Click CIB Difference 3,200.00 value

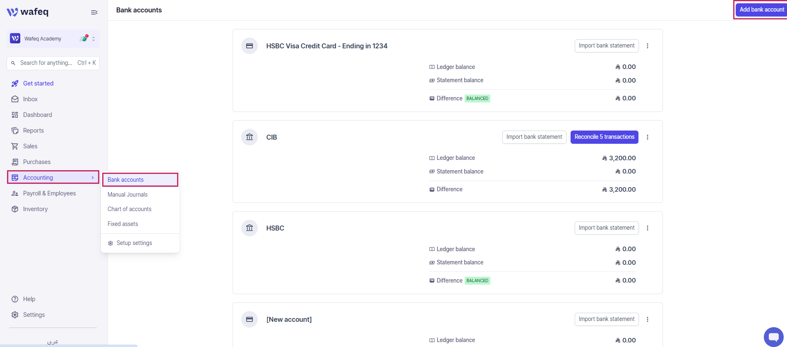tap(619, 190)
